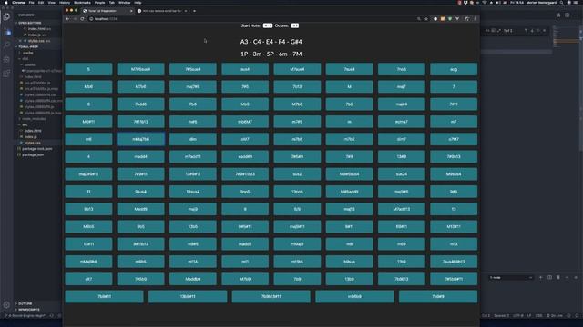Change the CSS language mode in status bar
This screenshot has height=327, width=583.
538,316
